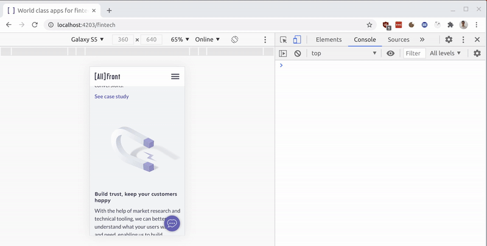Screen dimensions: 487x246
Task: Select the World class apps browser tab
Action: 52,10
